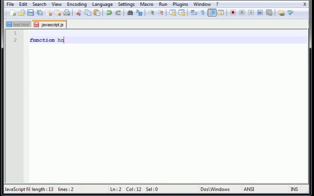
Task: Select the javascript.js tab
Action: point(49,24)
